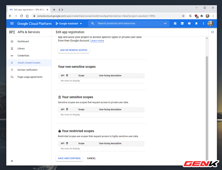The width and height of the screenshot is (222, 170).
Task: Go back with browser back arrow
Action: click(x=10, y=16)
